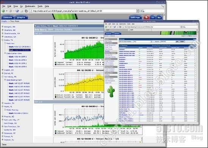Select Host HOU-A4-ATM-4 in the tree
This screenshot has height=148, width=208.
[x=18, y=66]
